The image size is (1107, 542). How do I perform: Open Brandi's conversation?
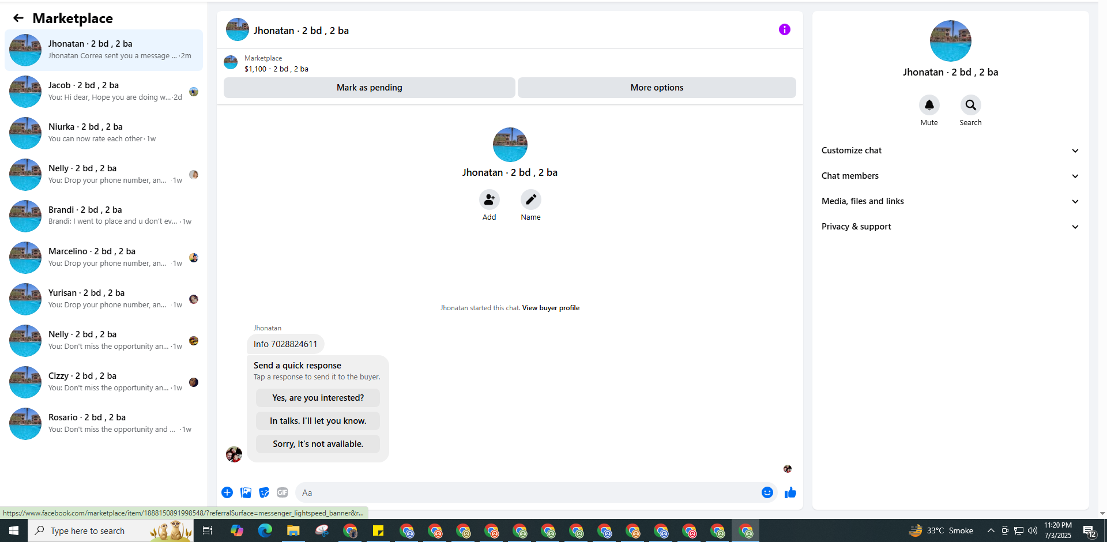click(104, 216)
